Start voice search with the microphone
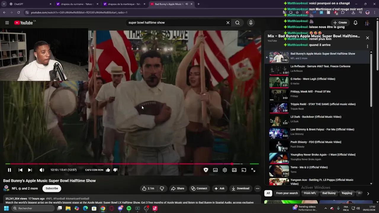 coord(251,23)
